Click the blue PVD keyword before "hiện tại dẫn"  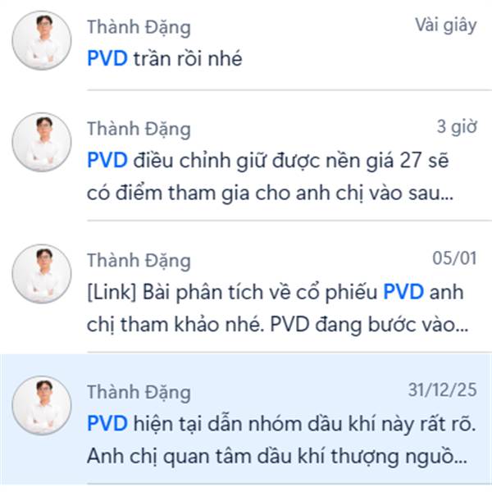tap(107, 424)
